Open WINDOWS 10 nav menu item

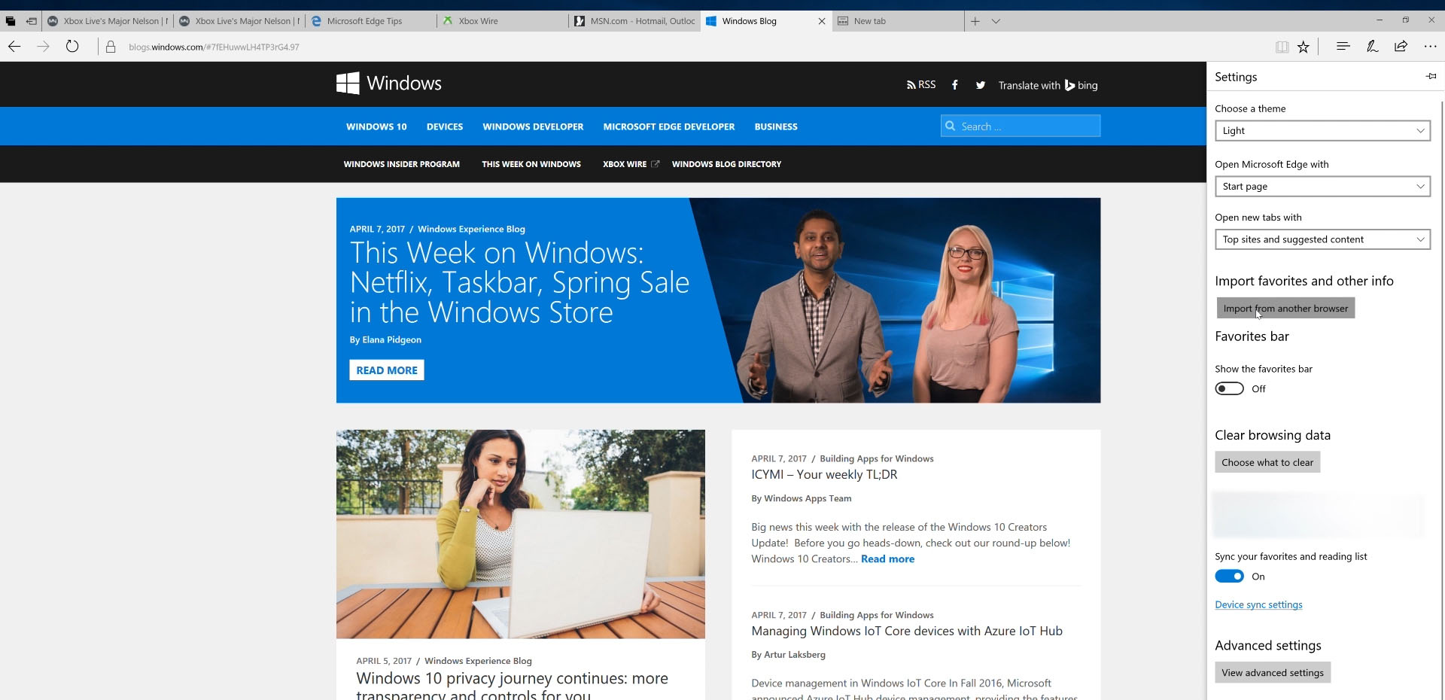(376, 126)
